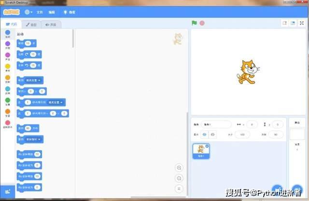Click the cat sprite on the stage
Image resolution: width=309 pixels, height=201 pixels.
pyautogui.click(x=248, y=72)
